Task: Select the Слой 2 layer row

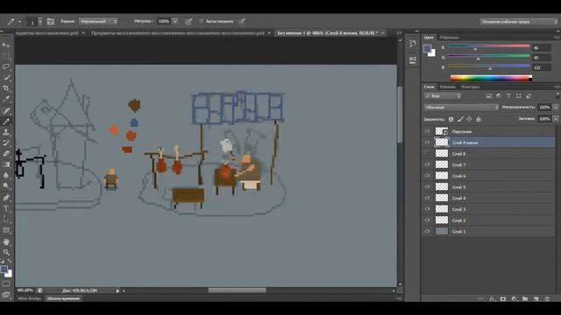Action: [489, 220]
